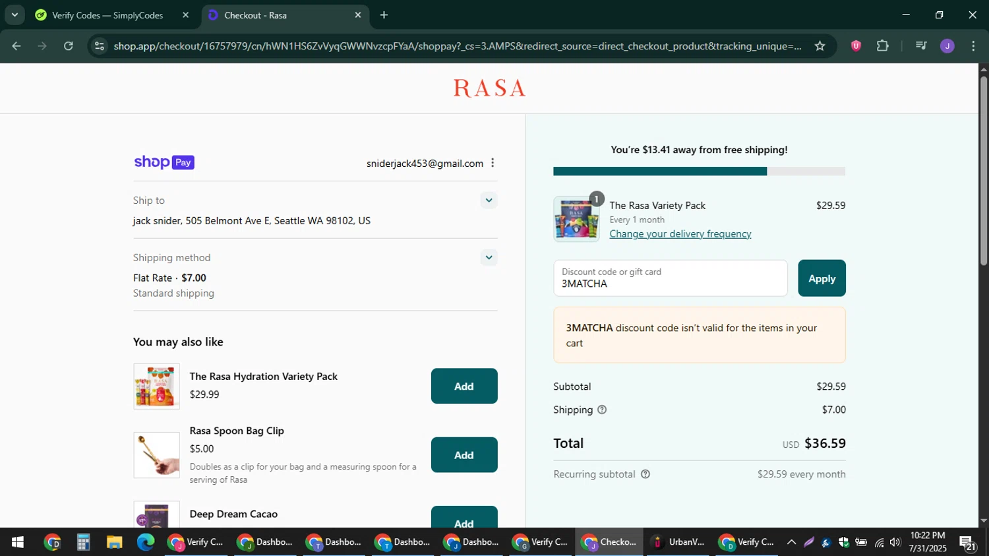The image size is (989, 556).
Task: Click the $36.59 total amount
Action: point(825,443)
